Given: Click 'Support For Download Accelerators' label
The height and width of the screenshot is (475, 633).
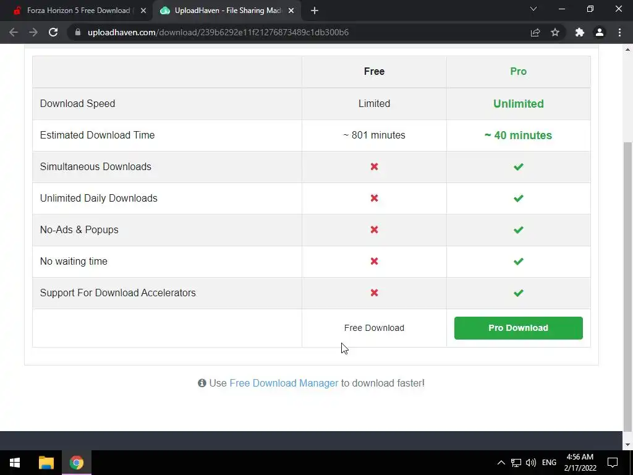Looking at the screenshot, I should tap(118, 293).
